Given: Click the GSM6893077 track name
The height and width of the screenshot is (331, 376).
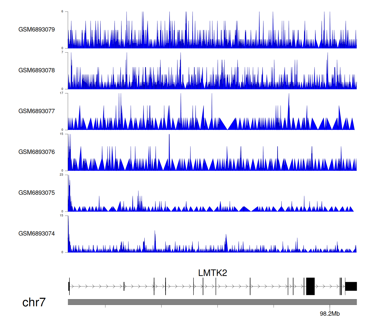Looking at the screenshot, I should click(37, 111).
